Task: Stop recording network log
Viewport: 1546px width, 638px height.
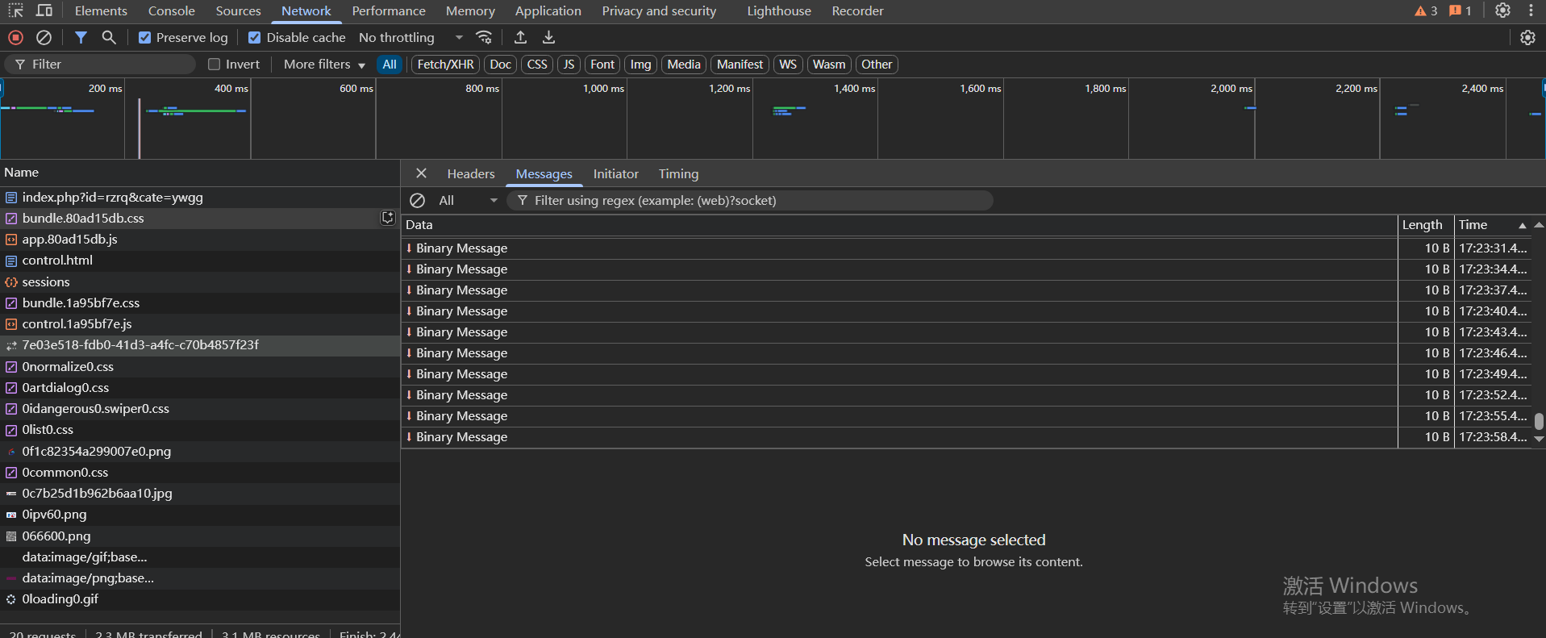Action: coord(15,38)
